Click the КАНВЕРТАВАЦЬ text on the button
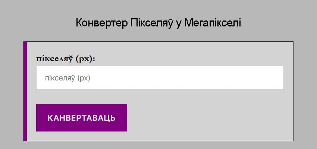The height and width of the screenshot is (149, 317). 81,118
